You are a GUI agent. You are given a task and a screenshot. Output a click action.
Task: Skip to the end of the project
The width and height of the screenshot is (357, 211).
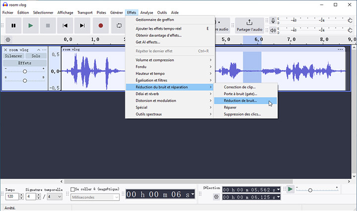[x=83, y=25]
